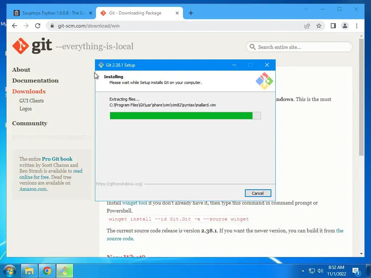Open volume control tray icon
The width and height of the screenshot is (371, 278).
coord(320,271)
